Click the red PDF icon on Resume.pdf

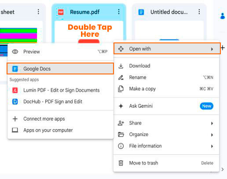point(61,12)
